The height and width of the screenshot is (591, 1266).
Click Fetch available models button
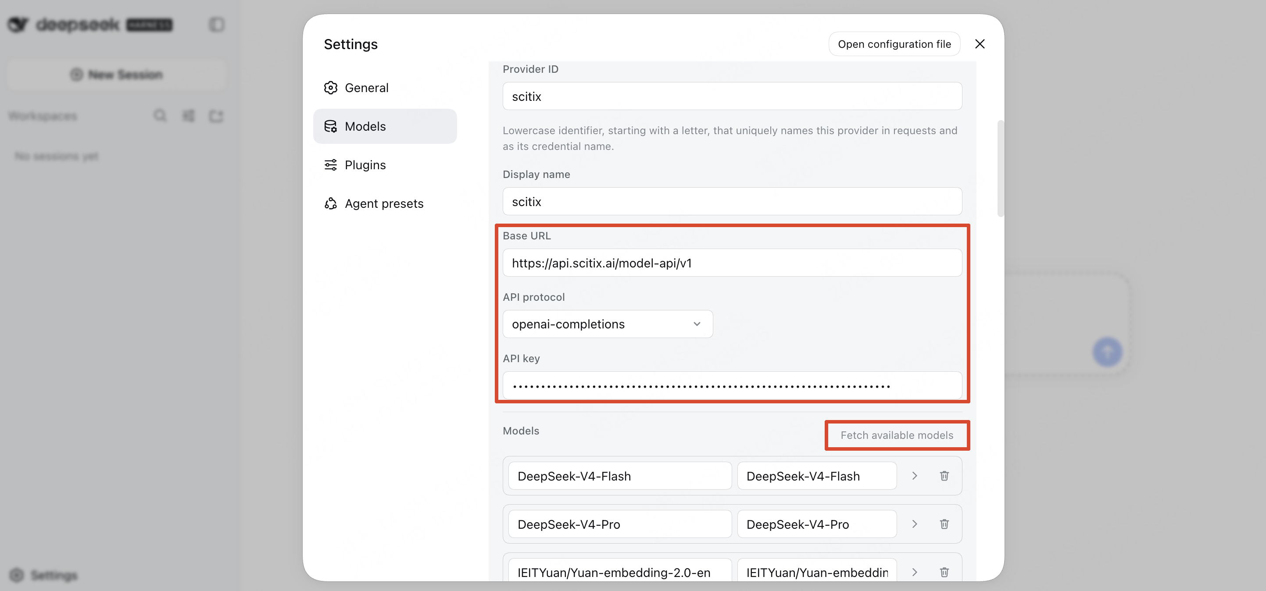tap(897, 435)
